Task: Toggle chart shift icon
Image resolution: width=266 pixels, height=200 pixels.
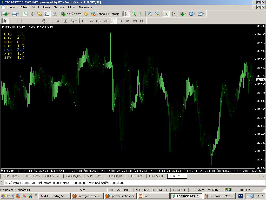Action: click(174, 14)
